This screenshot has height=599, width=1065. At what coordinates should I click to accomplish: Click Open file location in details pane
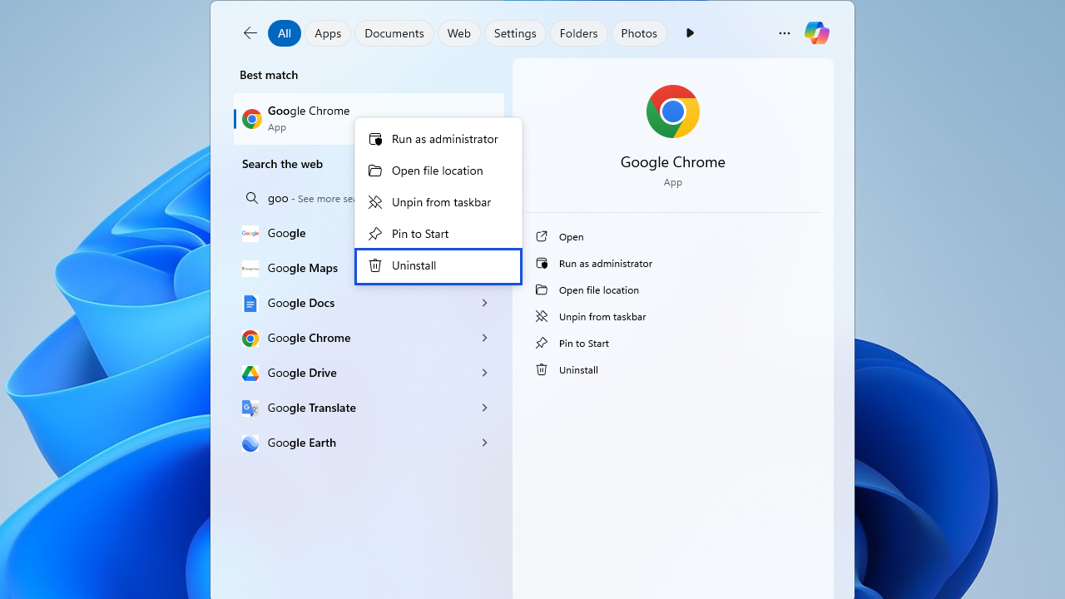click(673, 290)
